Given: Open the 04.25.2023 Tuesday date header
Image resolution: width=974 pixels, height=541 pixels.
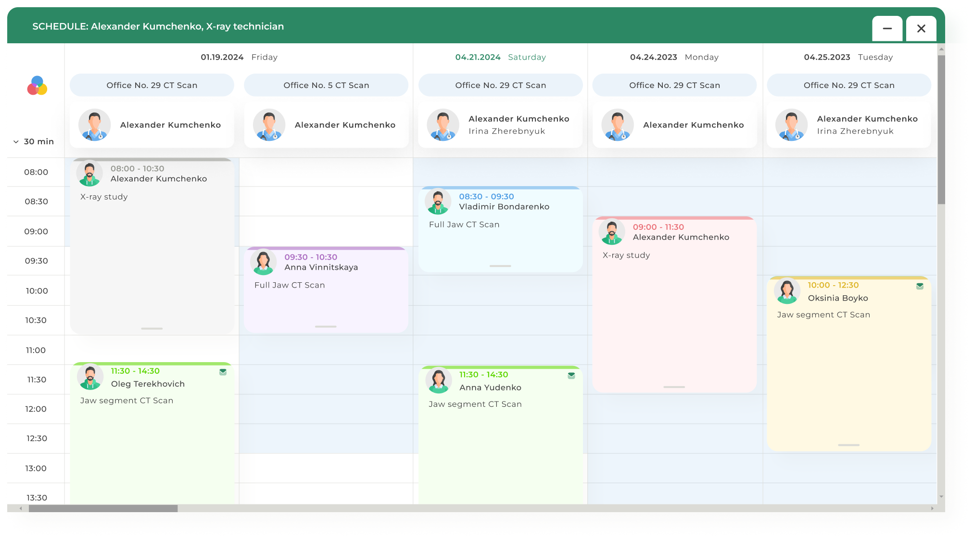Looking at the screenshot, I should (x=848, y=57).
